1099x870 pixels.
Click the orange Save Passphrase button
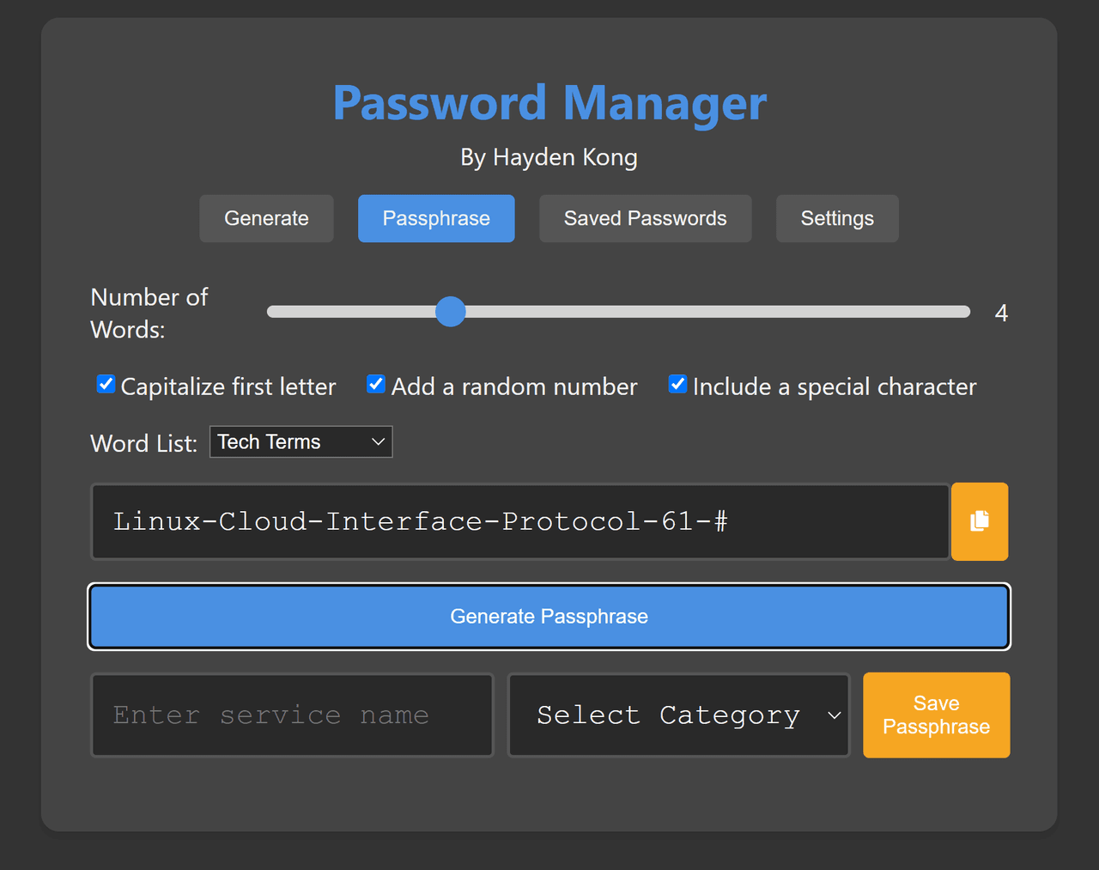click(x=936, y=715)
